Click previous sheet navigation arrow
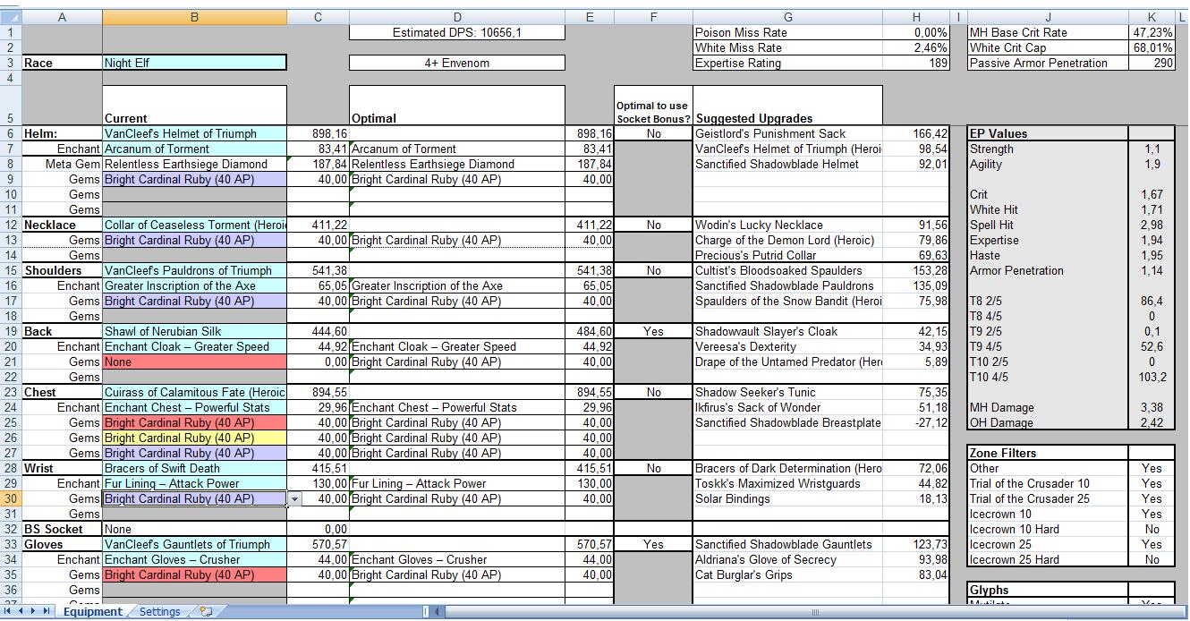The width and height of the screenshot is (1190, 621). (21, 612)
